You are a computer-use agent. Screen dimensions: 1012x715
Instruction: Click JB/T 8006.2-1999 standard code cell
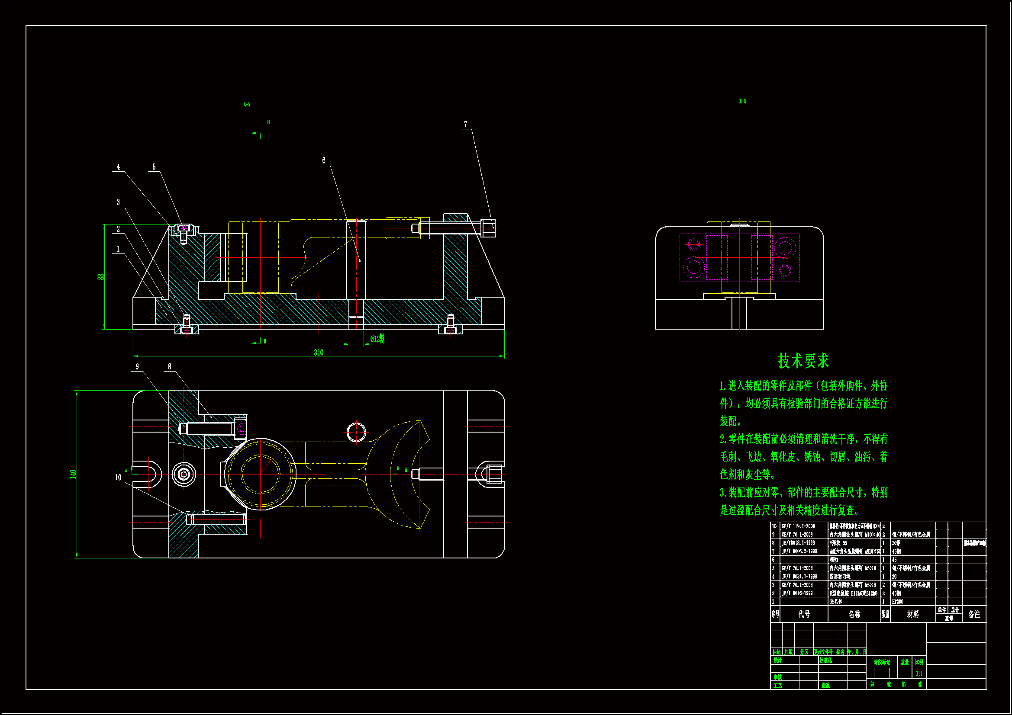[799, 551]
